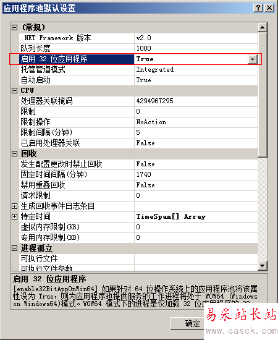The width and height of the screenshot is (278, 340).
Task: Collapse the 回收 section
Action: (x=14, y=154)
